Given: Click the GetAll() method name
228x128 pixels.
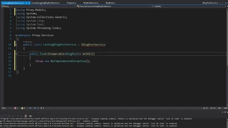Looking at the screenshot, I should [x=89, y=54].
